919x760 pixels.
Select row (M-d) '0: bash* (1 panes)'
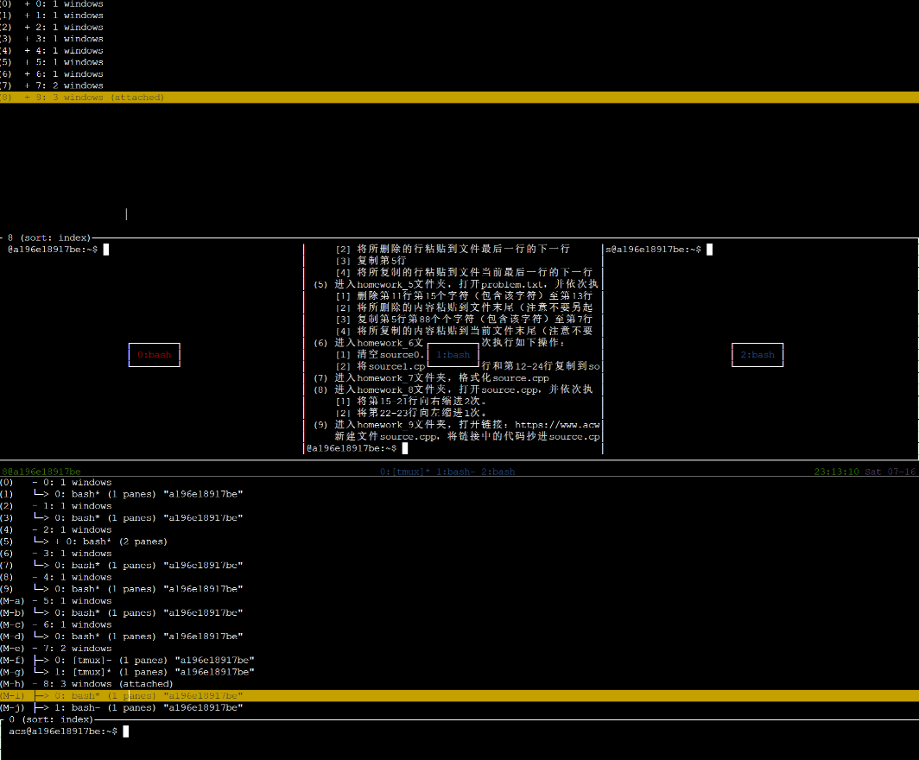(122, 636)
